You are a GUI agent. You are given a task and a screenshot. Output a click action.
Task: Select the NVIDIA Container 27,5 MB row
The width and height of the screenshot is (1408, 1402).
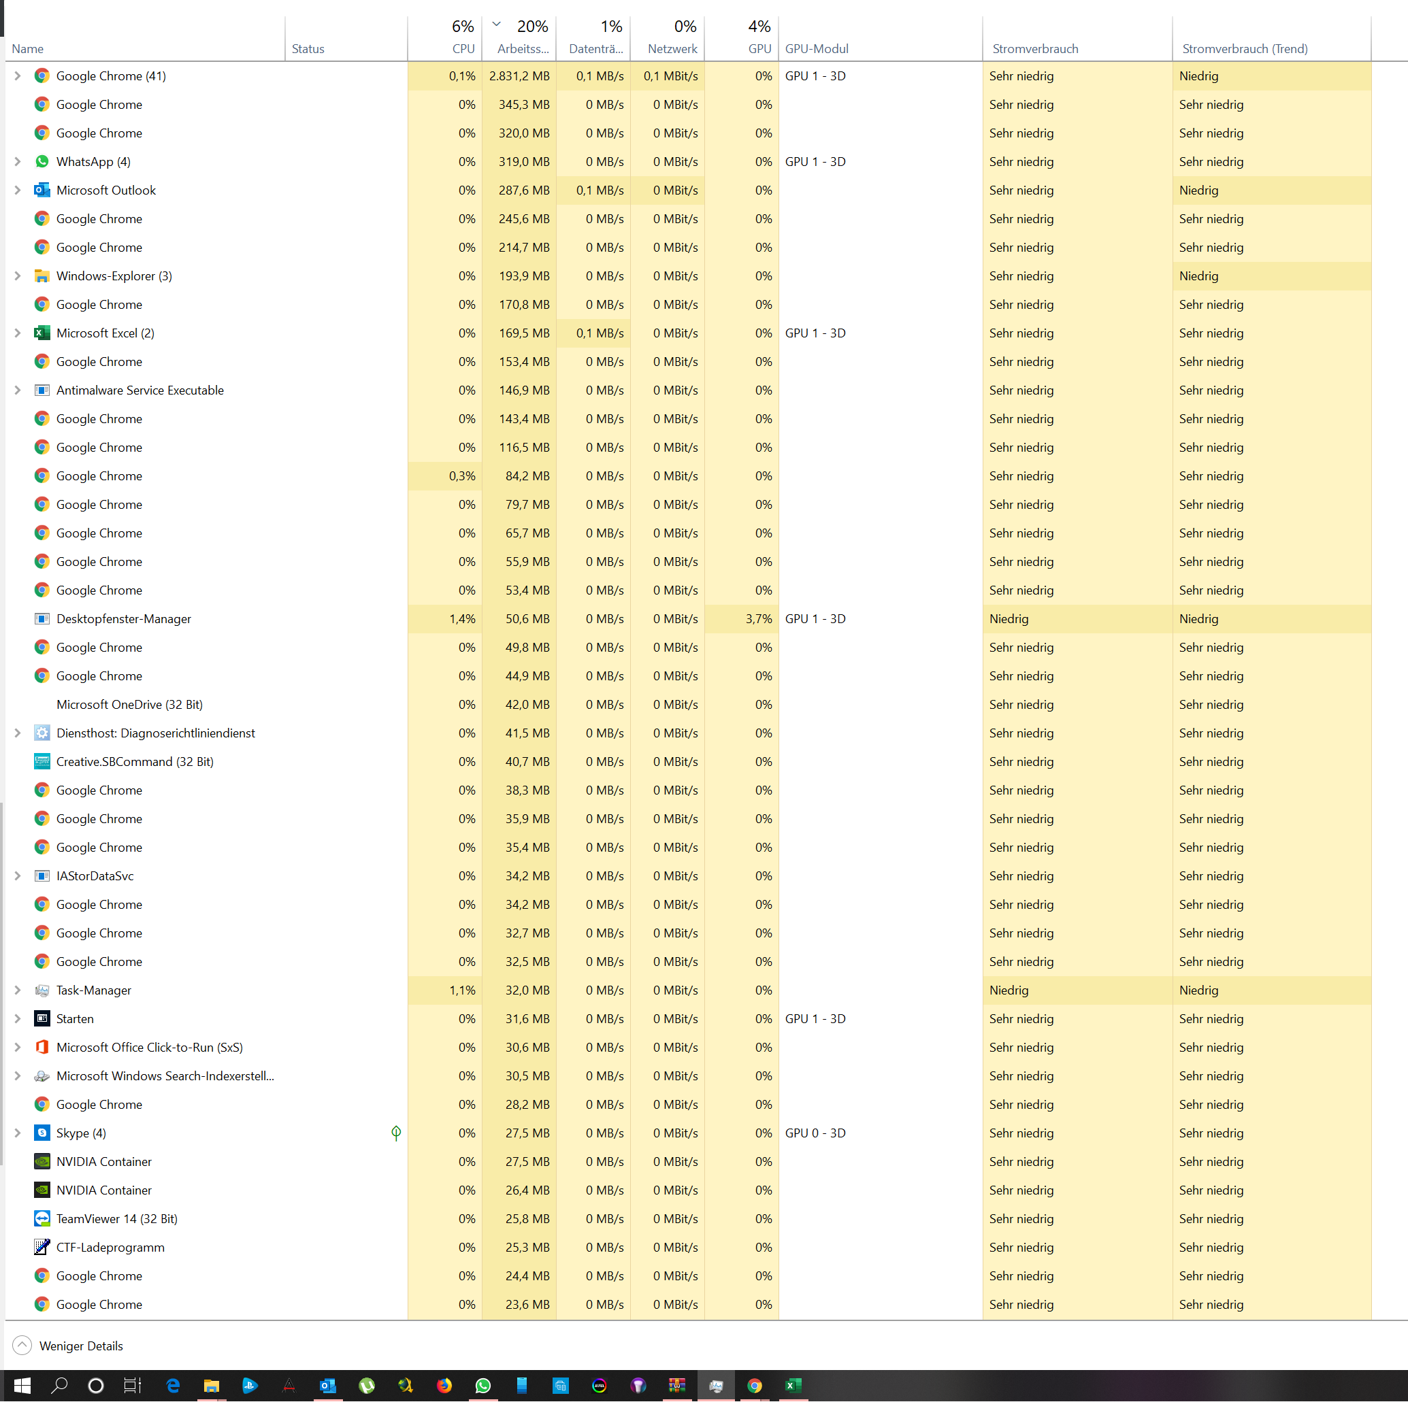[x=688, y=1162]
